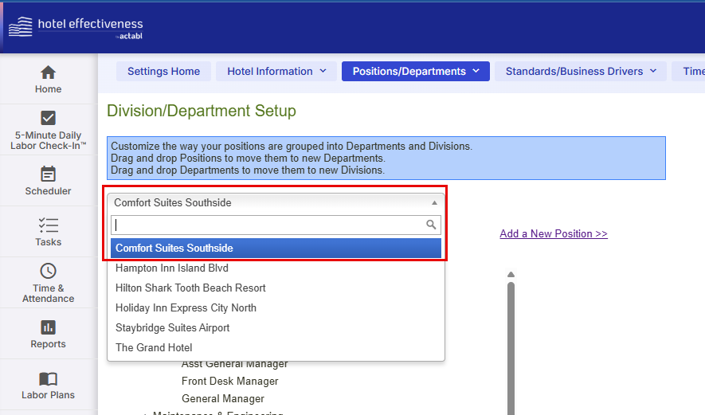Open 5-Minute Daily Labor Check-In checkmark icon
Image resolution: width=705 pixels, height=415 pixels.
[x=48, y=118]
